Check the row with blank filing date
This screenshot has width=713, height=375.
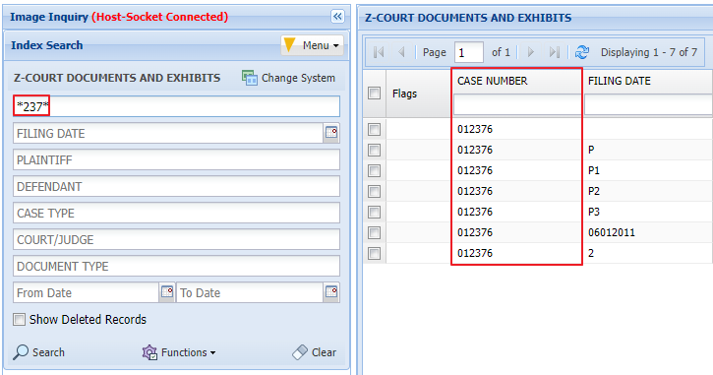[x=375, y=129]
